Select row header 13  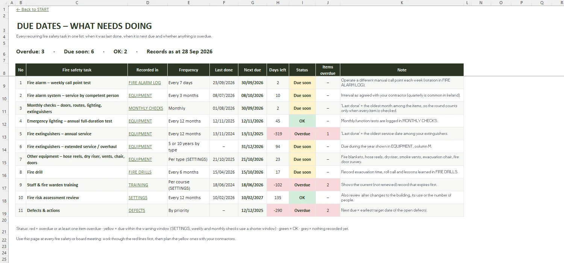pos(4,134)
